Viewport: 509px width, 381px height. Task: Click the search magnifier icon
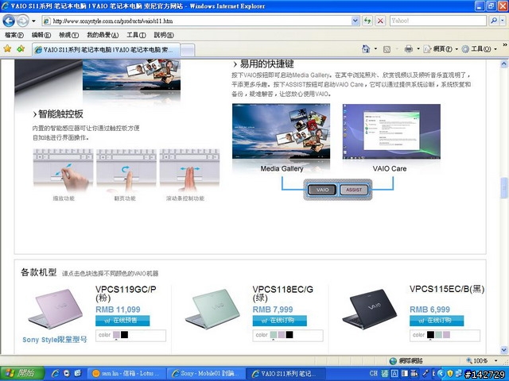pyautogui.click(x=493, y=21)
